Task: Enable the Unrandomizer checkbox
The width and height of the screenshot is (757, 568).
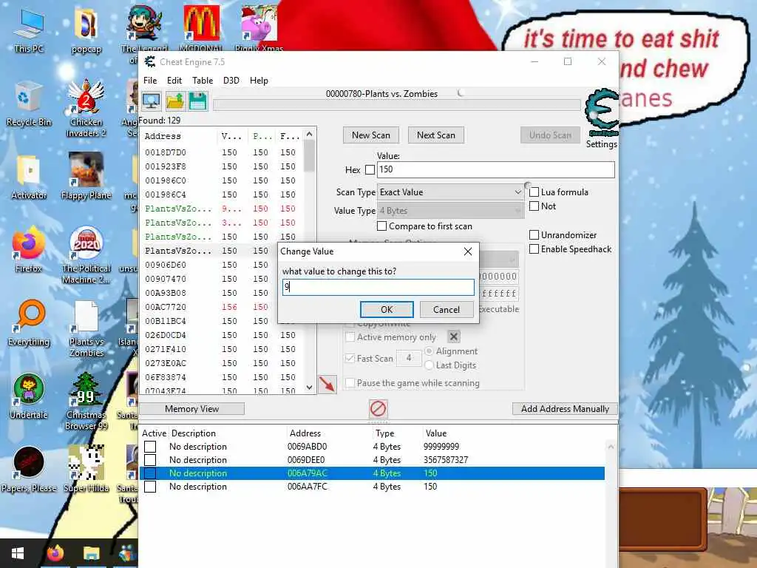Action: tap(534, 234)
